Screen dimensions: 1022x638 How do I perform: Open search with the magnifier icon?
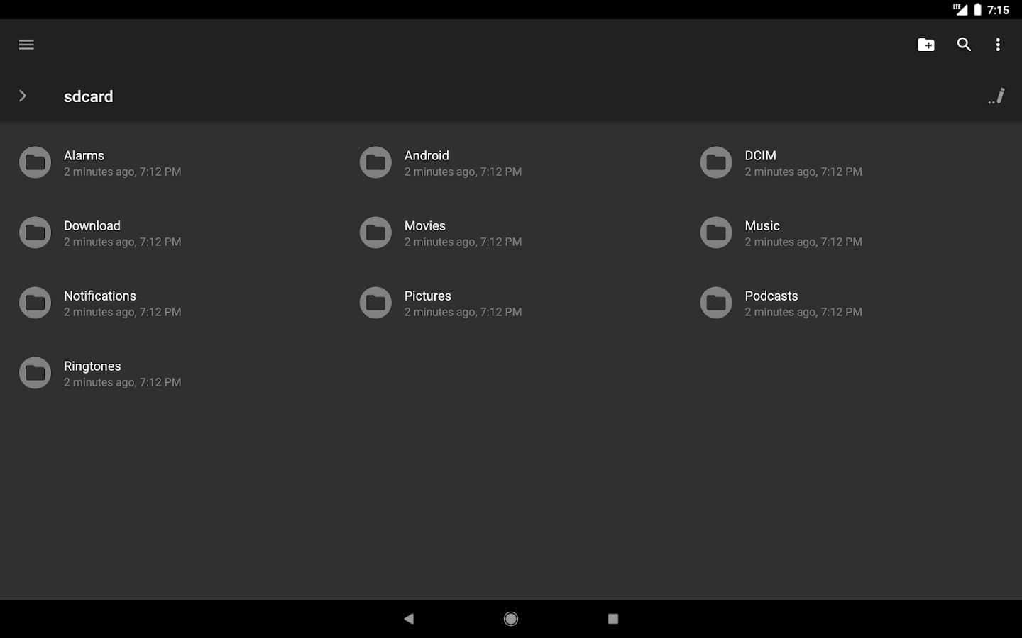tap(963, 45)
